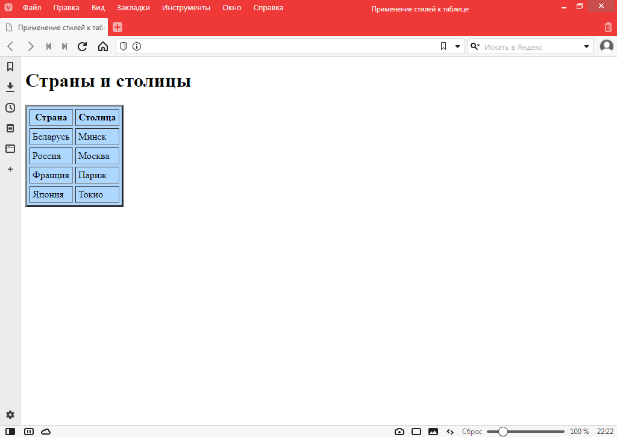Open the History panel clock icon
The height and width of the screenshot is (437, 617).
(10, 108)
